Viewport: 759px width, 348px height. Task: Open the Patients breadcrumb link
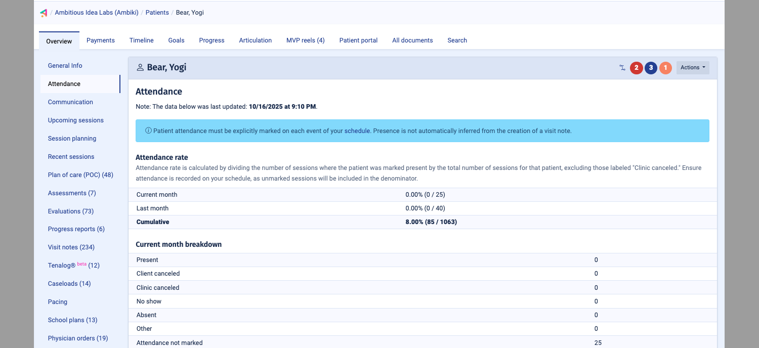(x=157, y=12)
